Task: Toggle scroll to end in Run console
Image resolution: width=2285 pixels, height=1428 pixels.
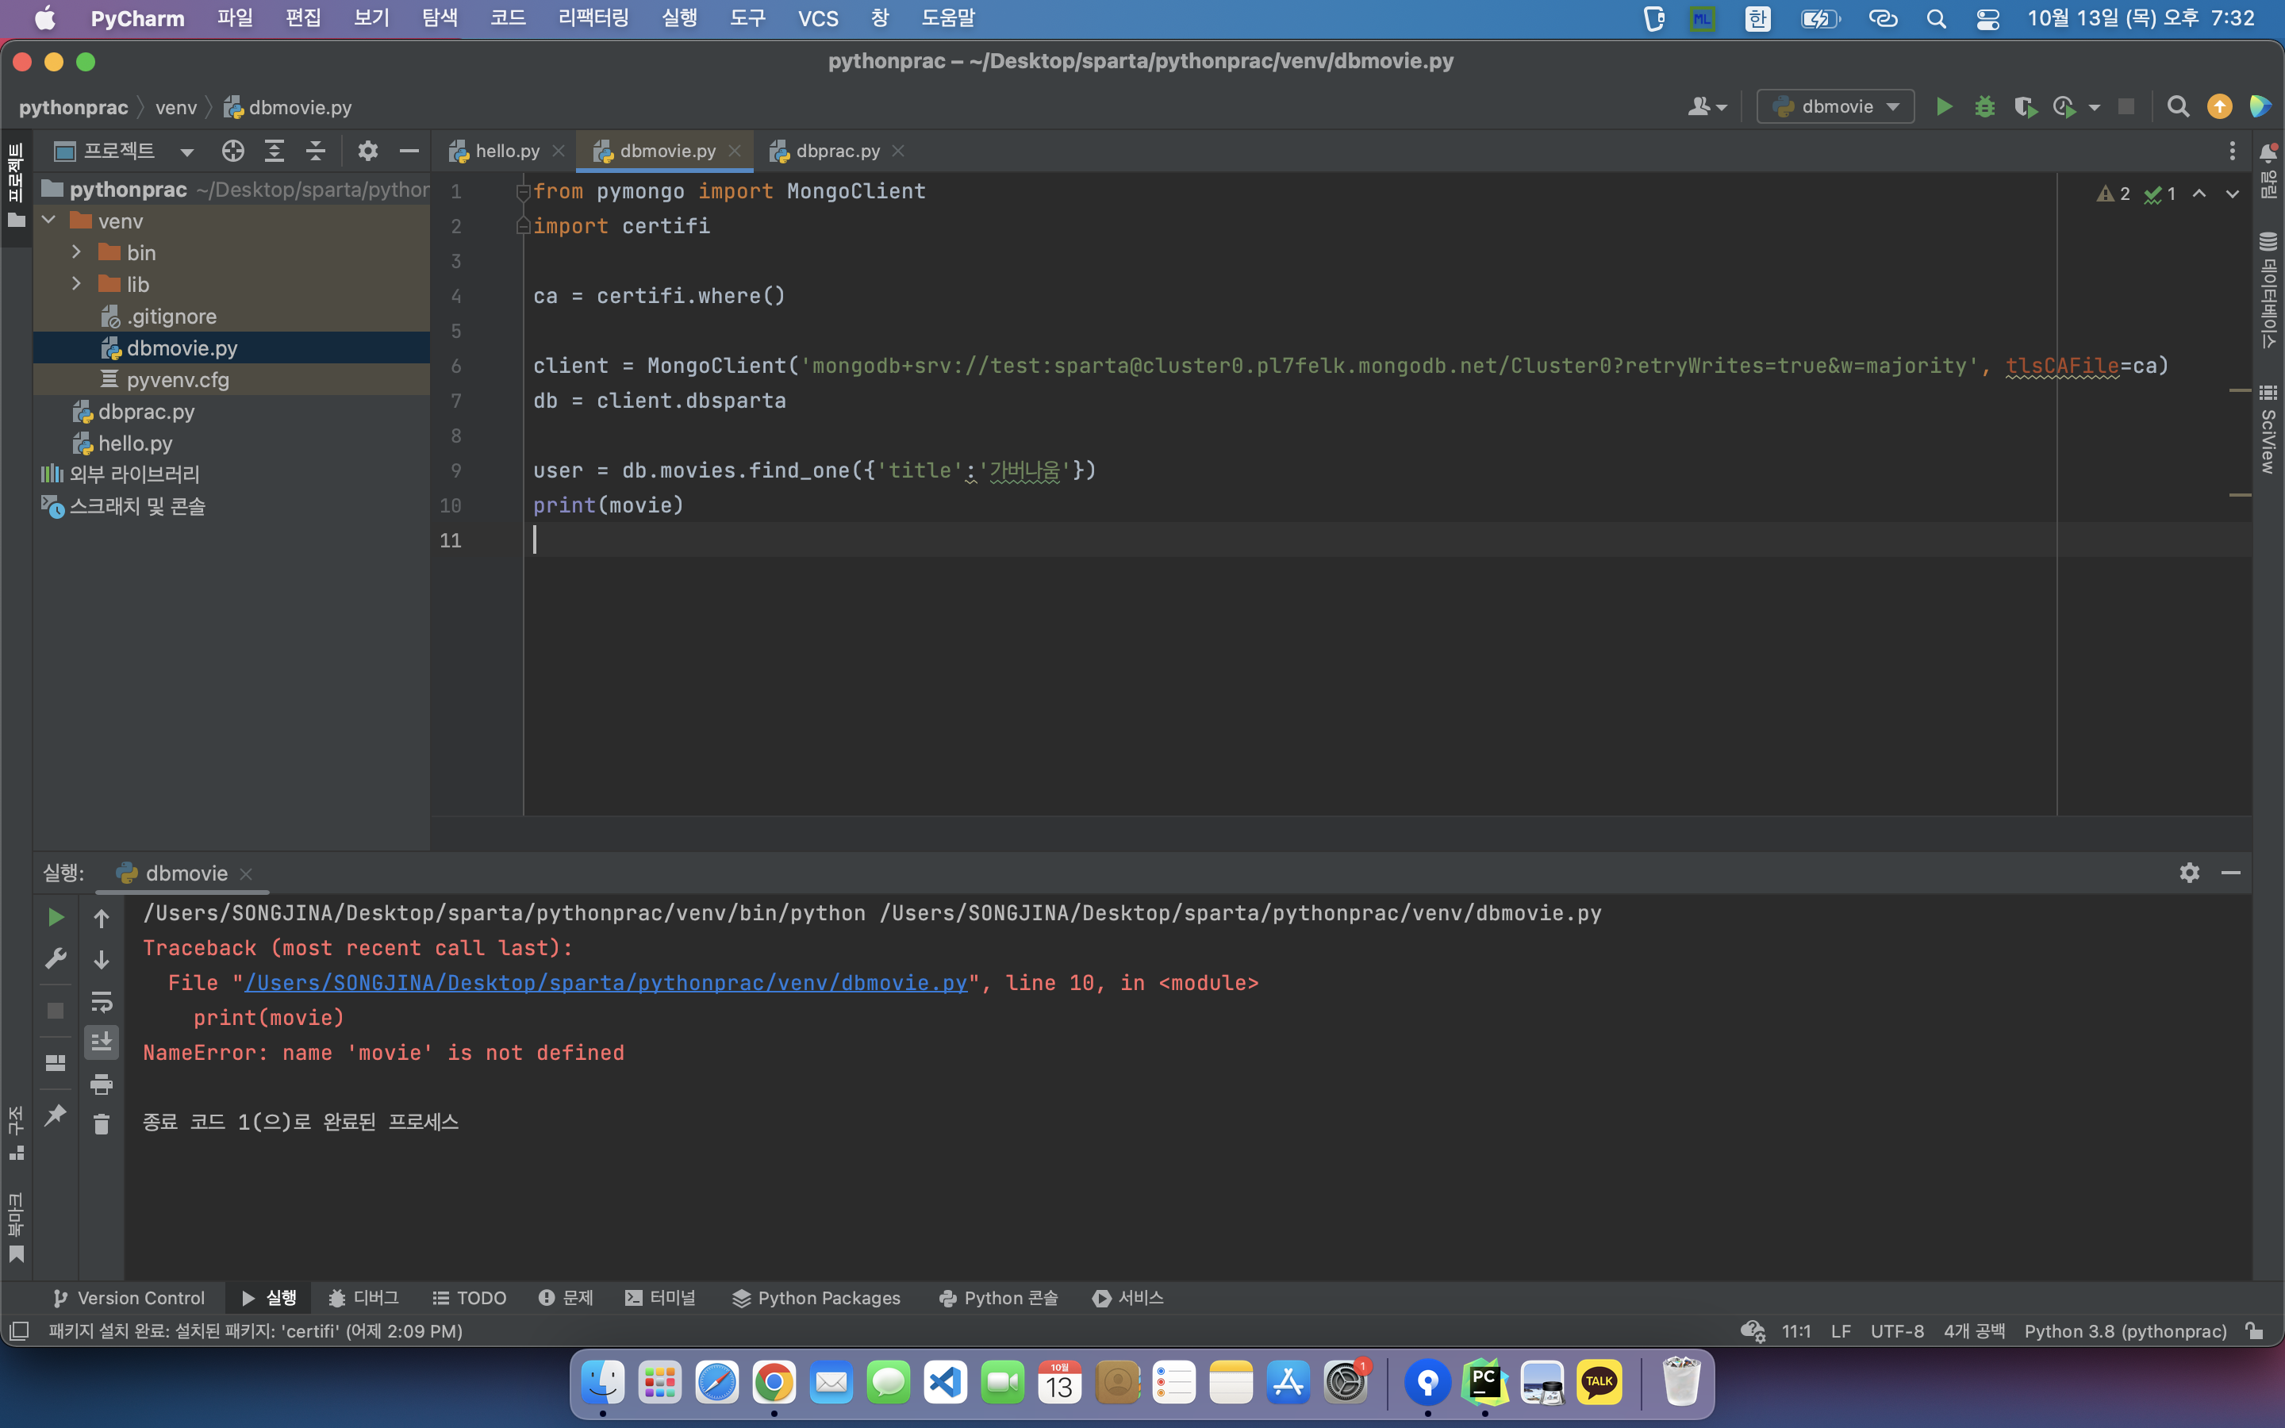Action: pyautogui.click(x=101, y=1042)
